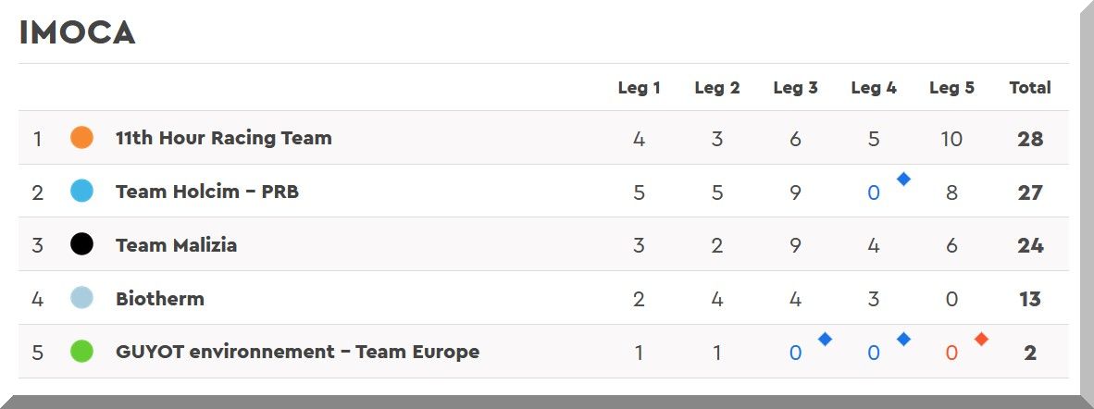Select the Team Malizia name
Image resolution: width=1094 pixels, height=409 pixels.
click(176, 245)
